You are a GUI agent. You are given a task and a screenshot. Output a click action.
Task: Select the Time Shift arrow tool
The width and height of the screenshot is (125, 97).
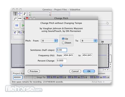coord(20,18)
